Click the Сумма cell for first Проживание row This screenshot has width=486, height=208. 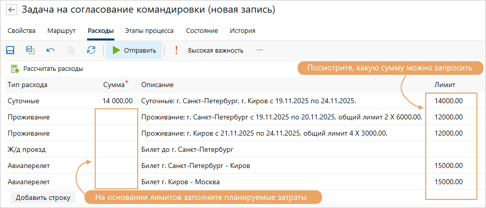pos(116,117)
